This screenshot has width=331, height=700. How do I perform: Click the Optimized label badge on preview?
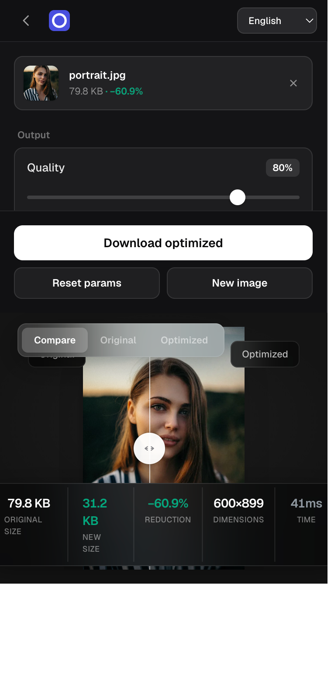point(265,354)
